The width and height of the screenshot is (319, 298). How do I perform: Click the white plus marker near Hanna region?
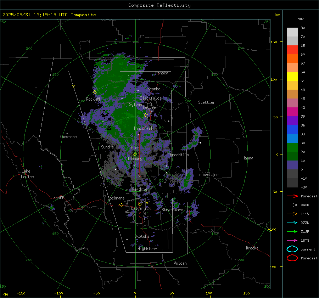click(200, 142)
